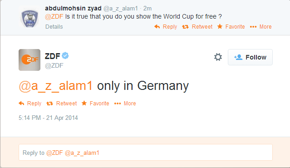290x168 pixels.
Task: Open the gear settings dropdown beside Follow
Action: point(218,57)
